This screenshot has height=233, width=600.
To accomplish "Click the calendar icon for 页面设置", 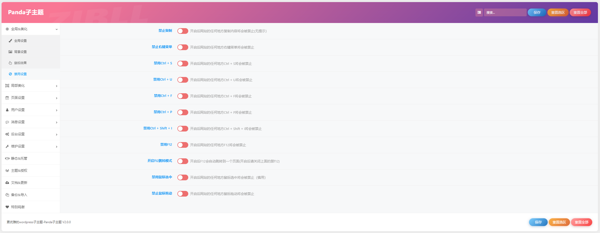I will [7, 98].
